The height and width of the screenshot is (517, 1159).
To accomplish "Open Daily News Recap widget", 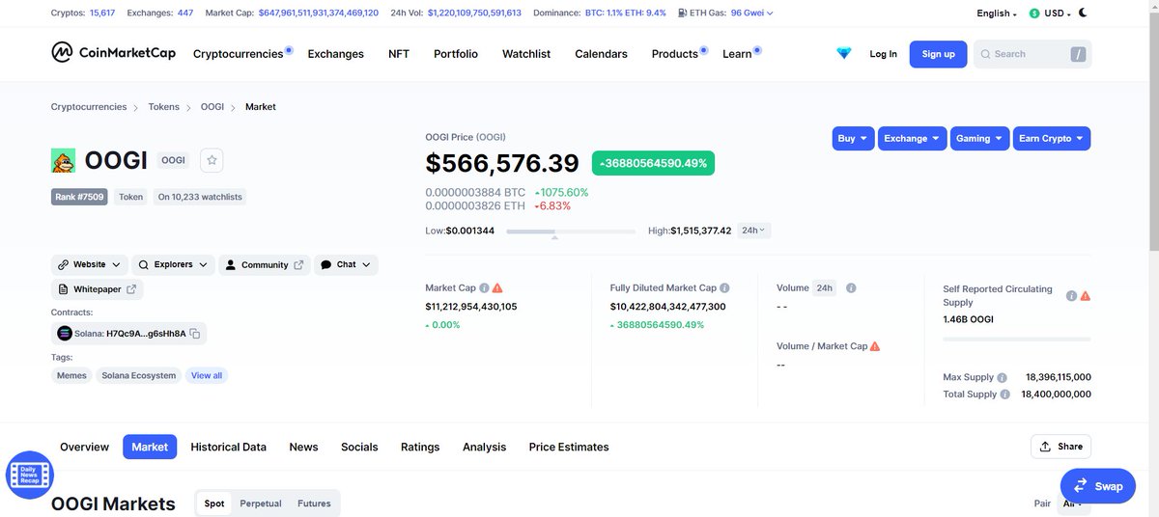I will pos(30,475).
